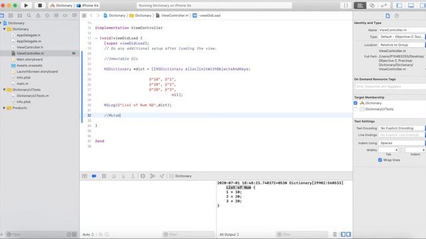Toggle variables view pane in debug area
426x239 pixels.
343,234
